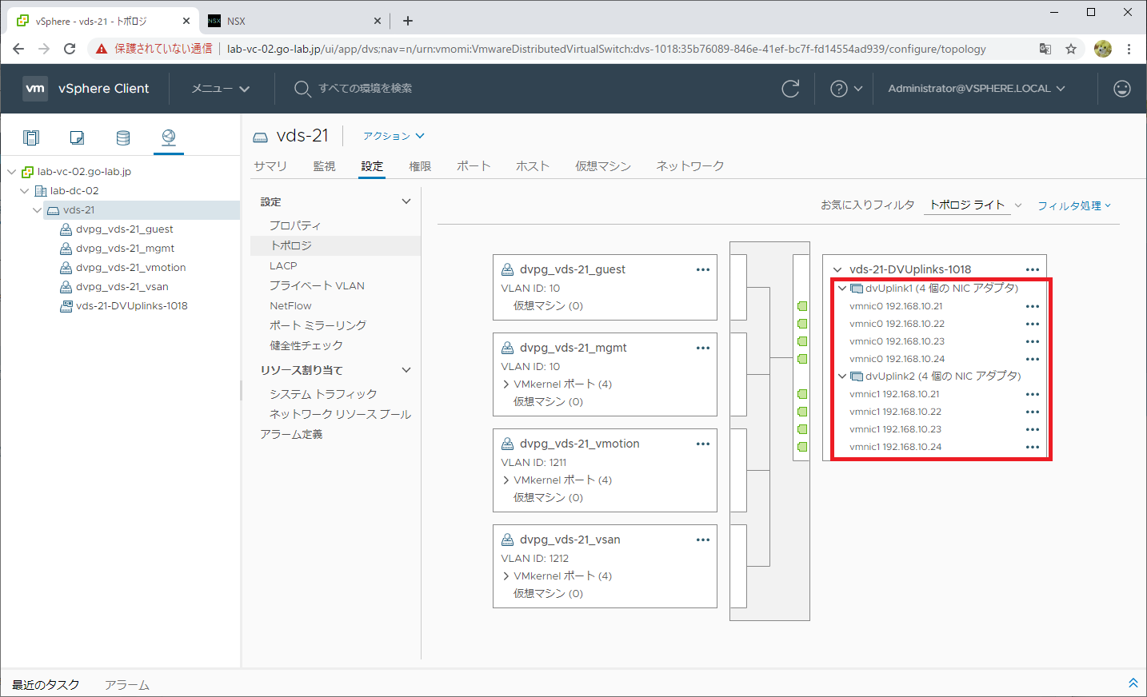Screen dimensions: 1147x697
Task: Select vds-21-DVUplinks-1018 in inventory tree
Action: coord(132,306)
